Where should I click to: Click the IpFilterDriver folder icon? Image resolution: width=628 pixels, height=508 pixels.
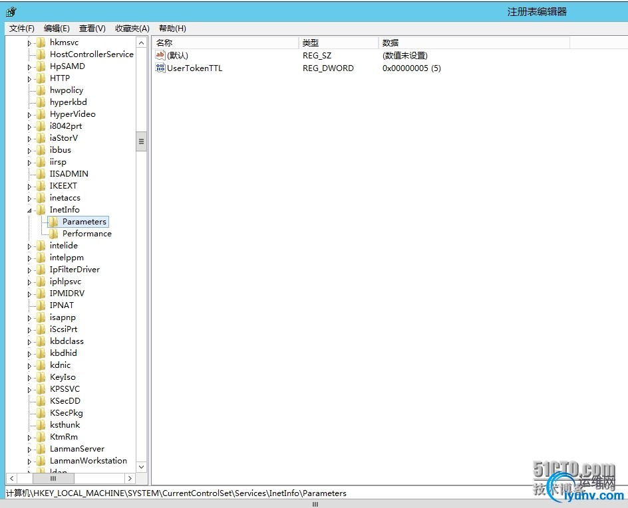(41, 270)
